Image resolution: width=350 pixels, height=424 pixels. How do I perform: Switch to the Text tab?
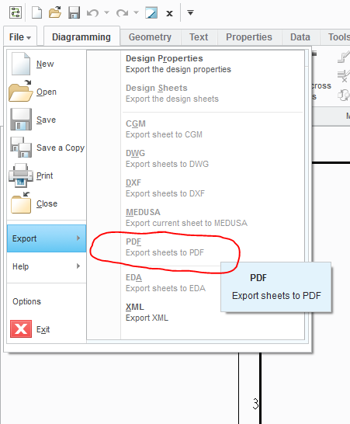(199, 37)
